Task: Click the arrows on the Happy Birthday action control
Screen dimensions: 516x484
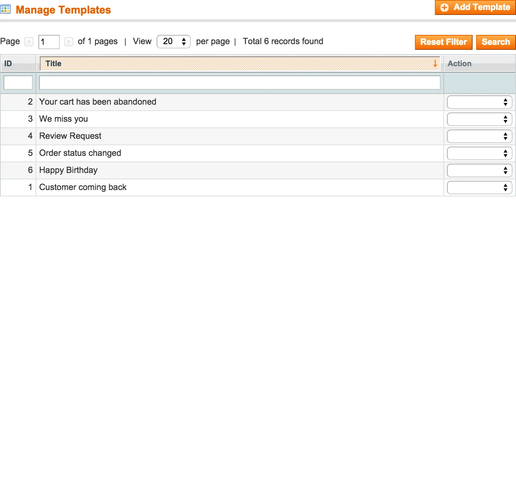Action: tap(505, 170)
